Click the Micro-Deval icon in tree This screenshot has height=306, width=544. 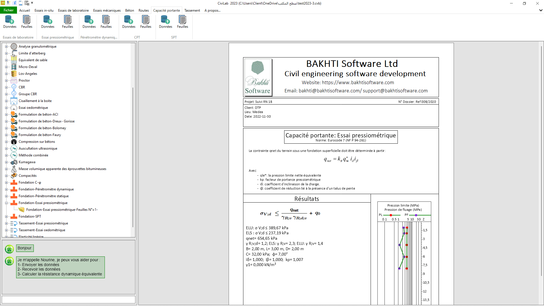click(x=14, y=67)
